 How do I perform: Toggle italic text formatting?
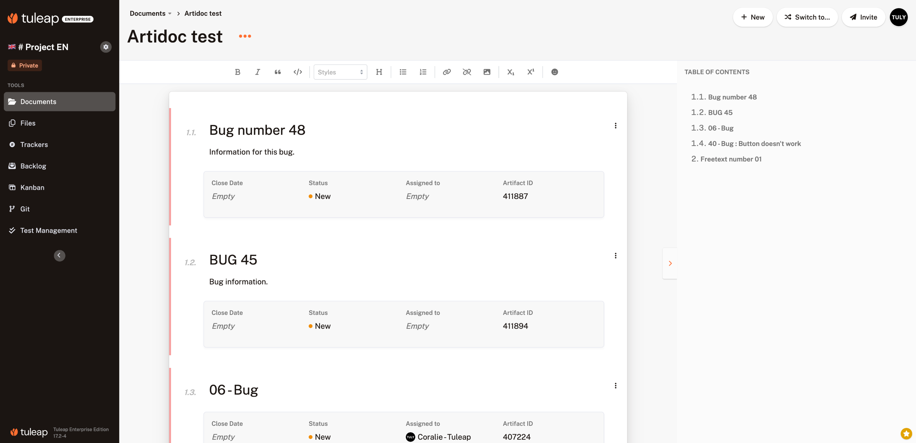258,72
